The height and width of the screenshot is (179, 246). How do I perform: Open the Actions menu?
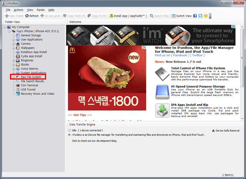[18, 10]
